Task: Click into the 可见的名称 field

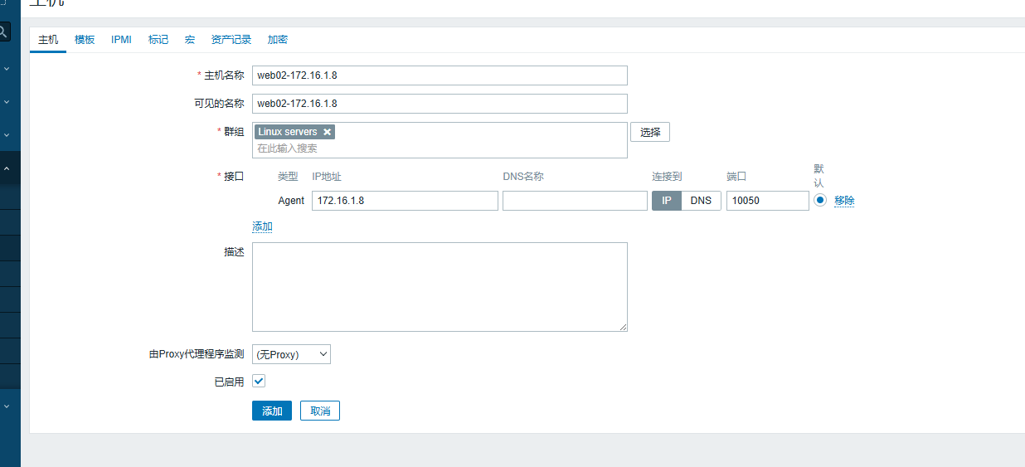Action: click(440, 104)
